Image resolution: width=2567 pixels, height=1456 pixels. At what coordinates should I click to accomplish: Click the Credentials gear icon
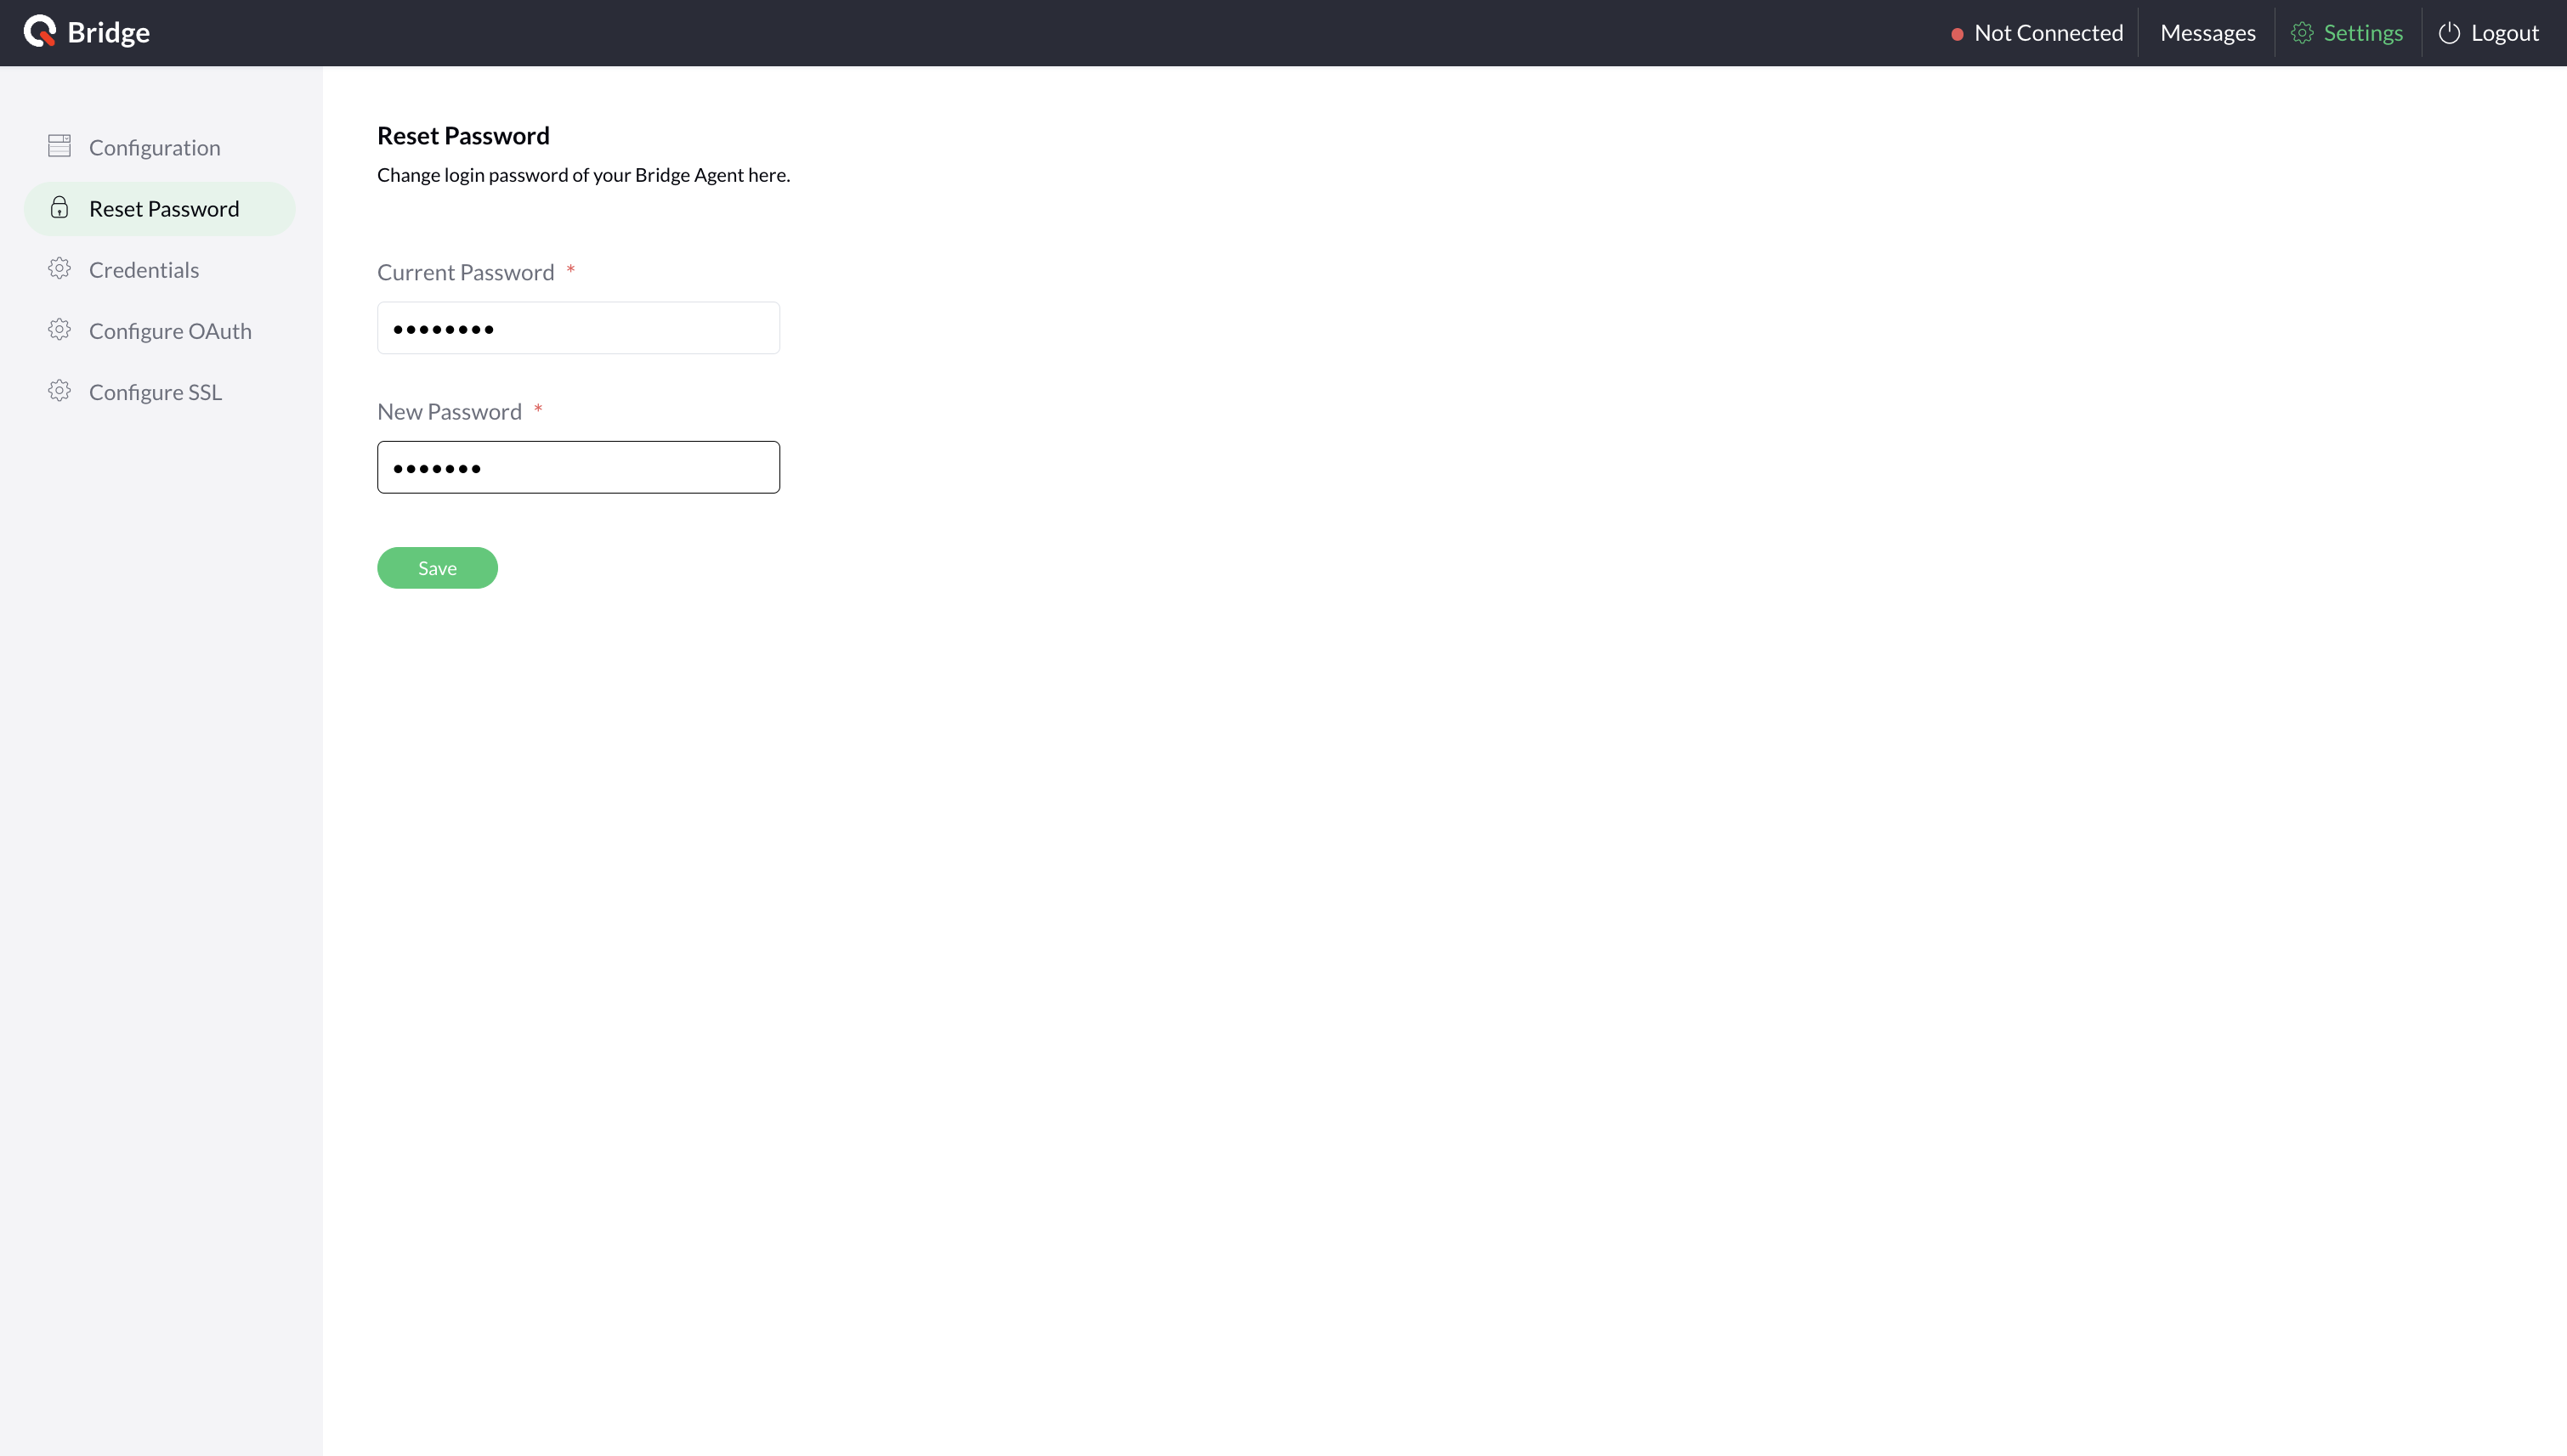coord(59,269)
